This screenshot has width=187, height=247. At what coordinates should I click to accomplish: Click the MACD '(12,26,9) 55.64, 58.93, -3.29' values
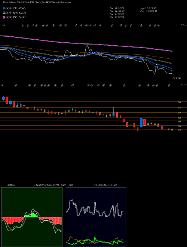tap(51, 185)
